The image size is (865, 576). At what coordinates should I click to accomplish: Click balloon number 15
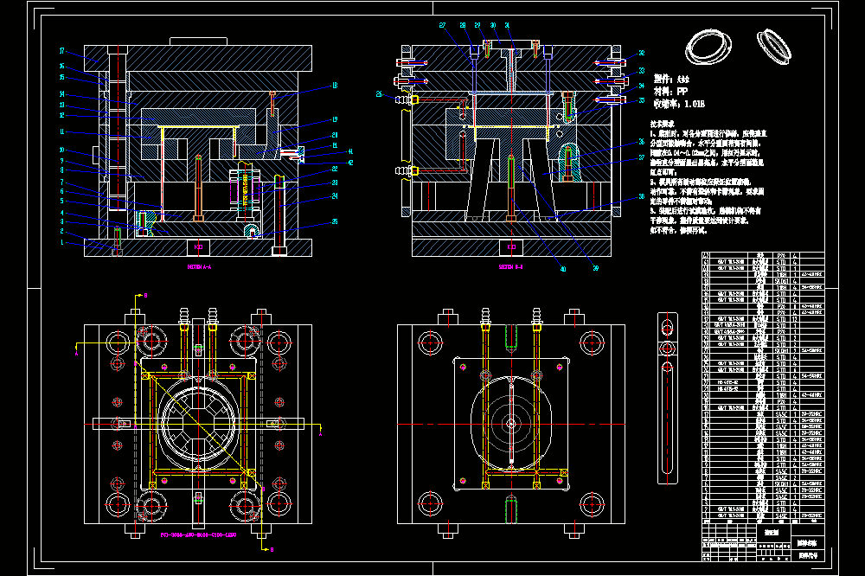(x=62, y=77)
